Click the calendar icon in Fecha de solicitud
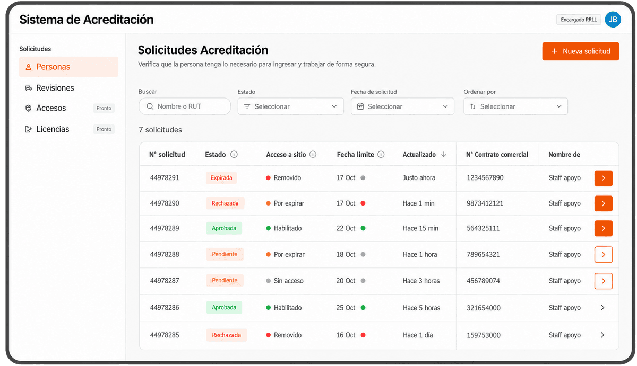Image resolution: width=637 pixels, height=366 pixels. click(x=360, y=106)
